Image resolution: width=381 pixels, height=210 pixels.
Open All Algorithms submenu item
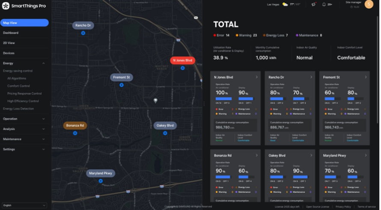pyautogui.click(x=17, y=78)
